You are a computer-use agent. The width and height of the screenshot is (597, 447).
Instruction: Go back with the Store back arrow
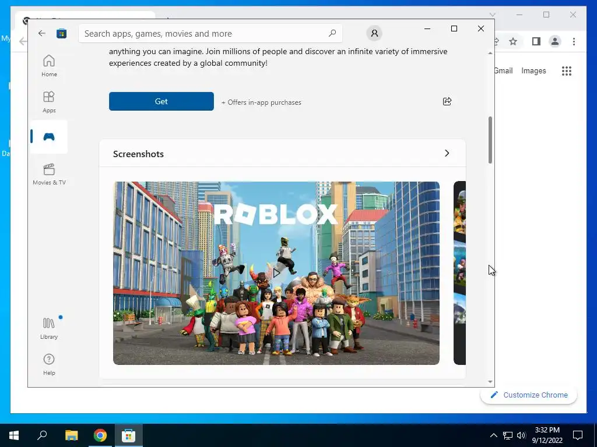pyautogui.click(x=42, y=33)
